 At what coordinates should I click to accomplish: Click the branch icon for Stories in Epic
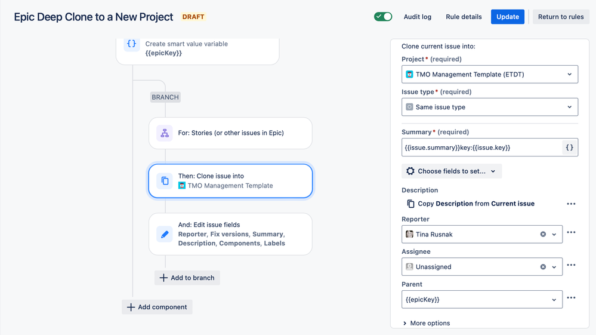pos(165,133)
